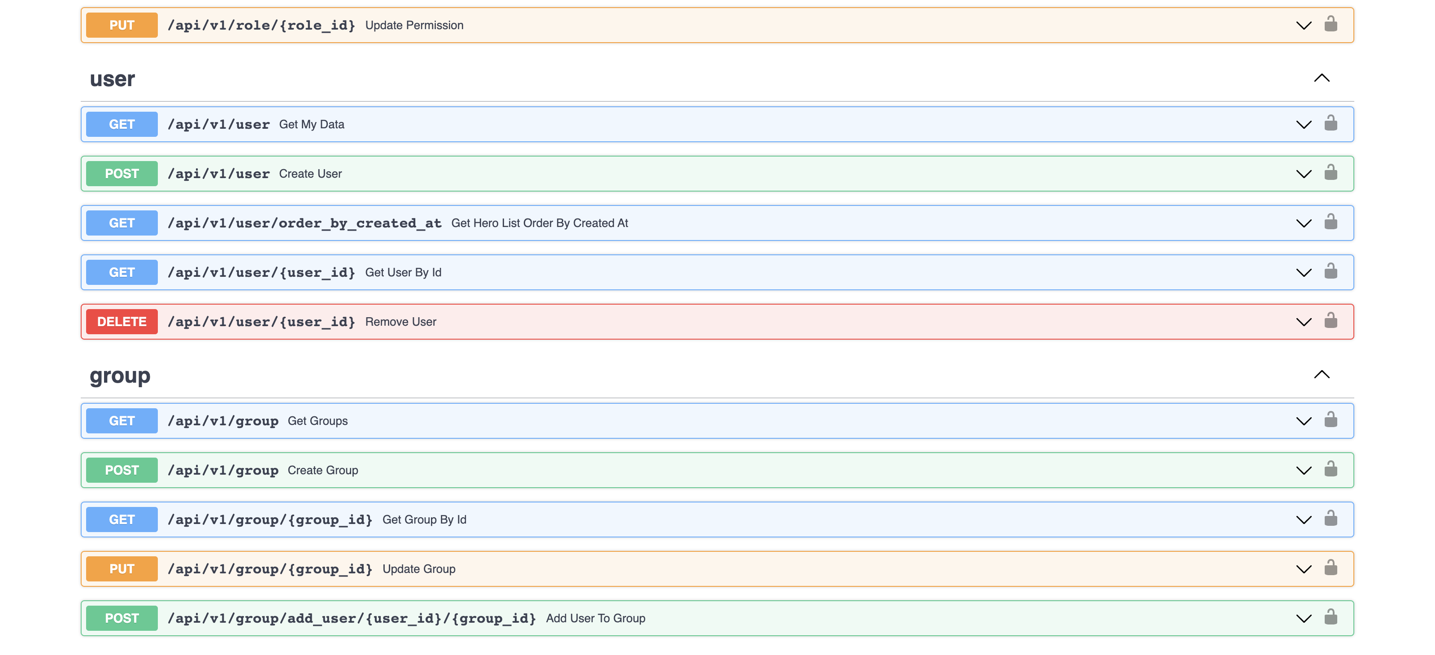Click lock icon on Create User endpoint
The width and height of the screenshot is (1435, 655).
pyautogui.click(x=1330, y=173)
